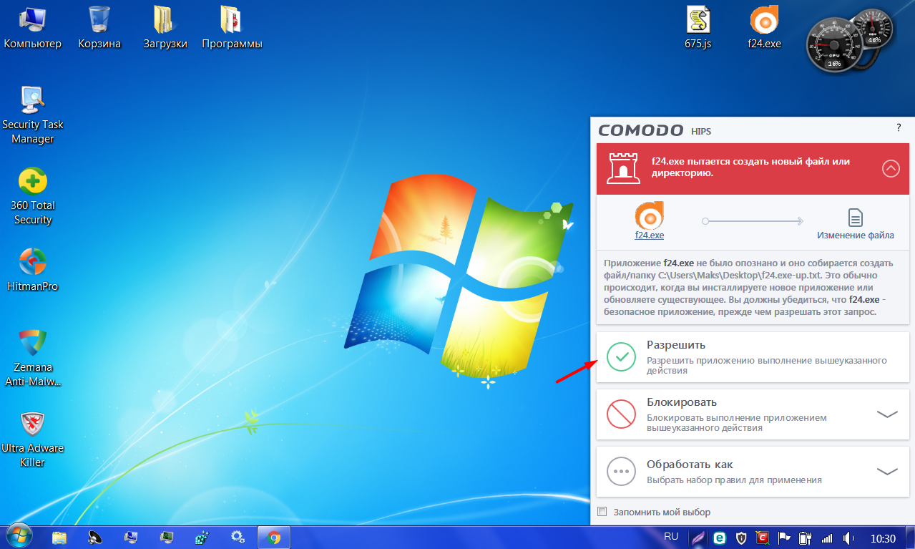Click the help question mark in Comodo HIPS
Image resolution: width=915 pixels, height=549 pixels.
click(899, 127)
